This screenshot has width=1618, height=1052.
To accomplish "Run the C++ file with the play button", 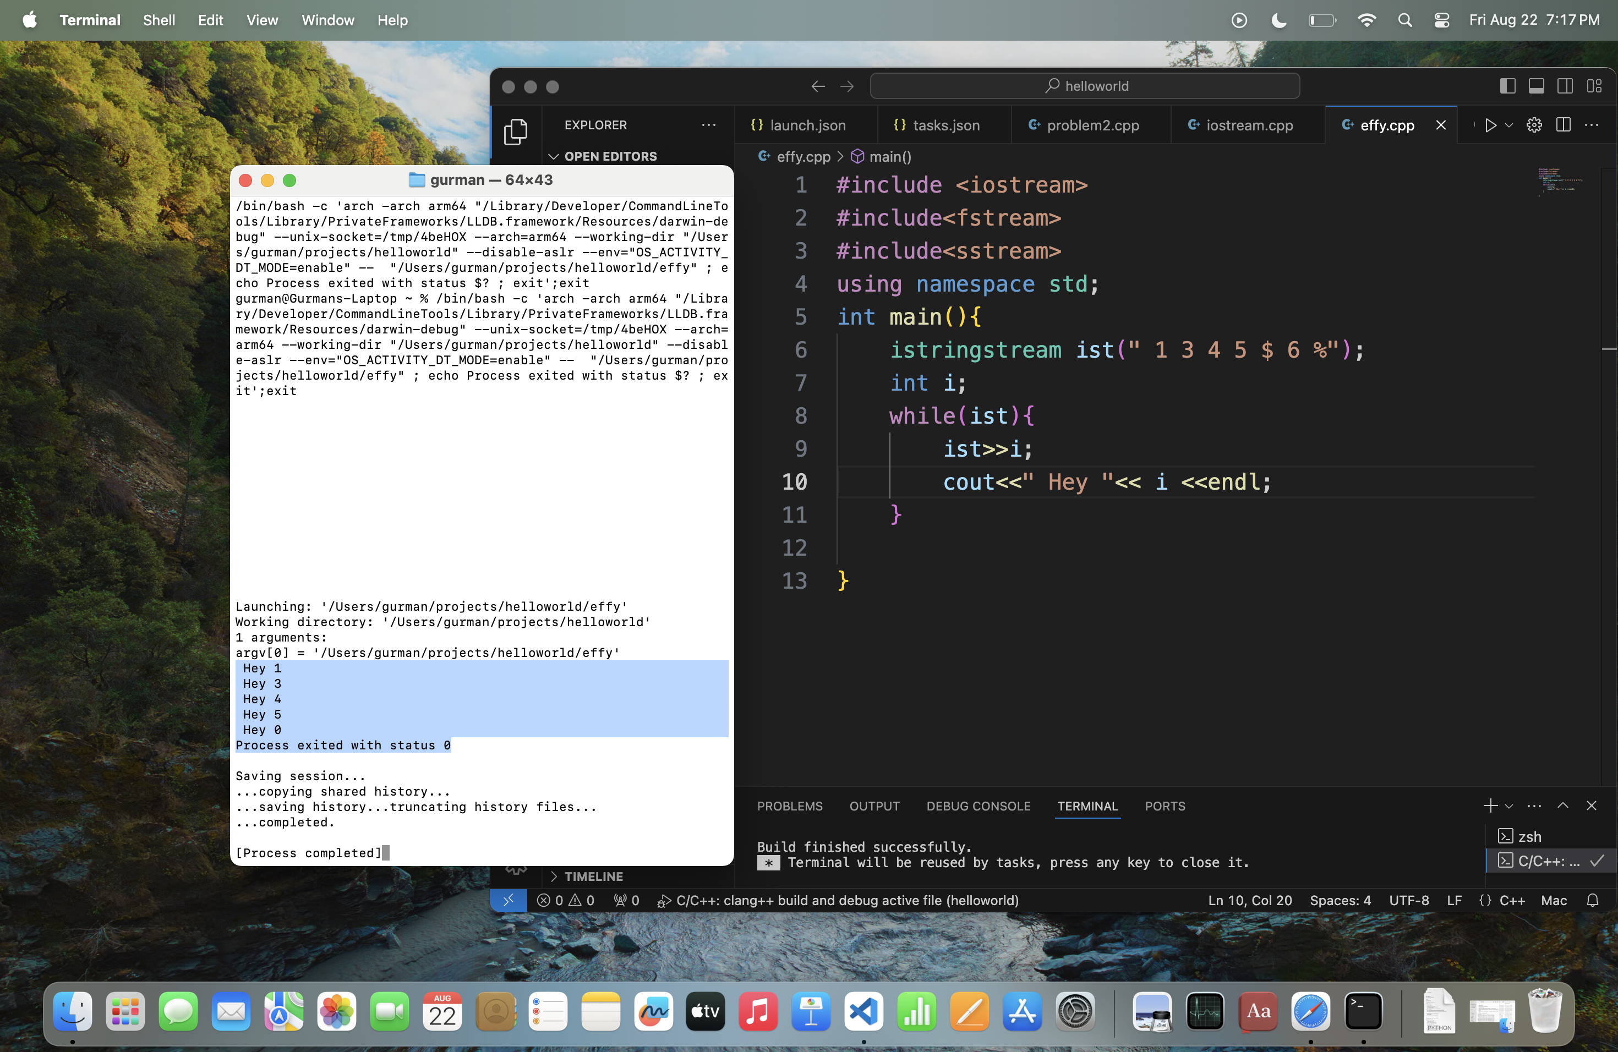I will coord(1490,125).
